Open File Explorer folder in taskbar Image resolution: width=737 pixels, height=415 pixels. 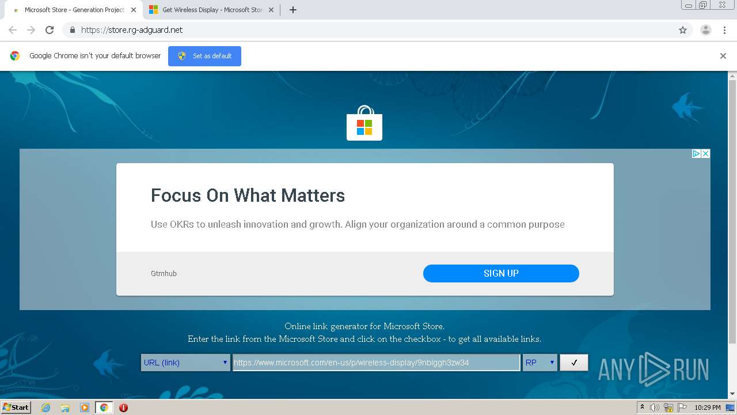(65, 408)
